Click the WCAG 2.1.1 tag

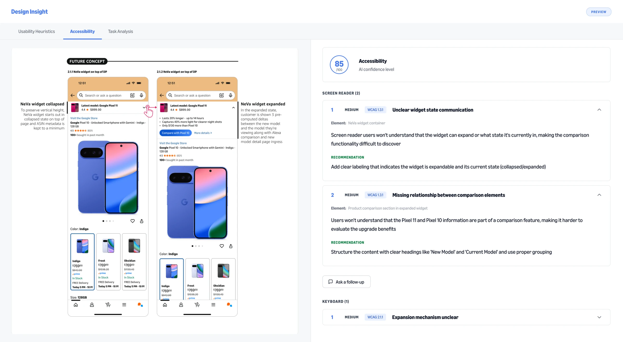pos(375,317)
